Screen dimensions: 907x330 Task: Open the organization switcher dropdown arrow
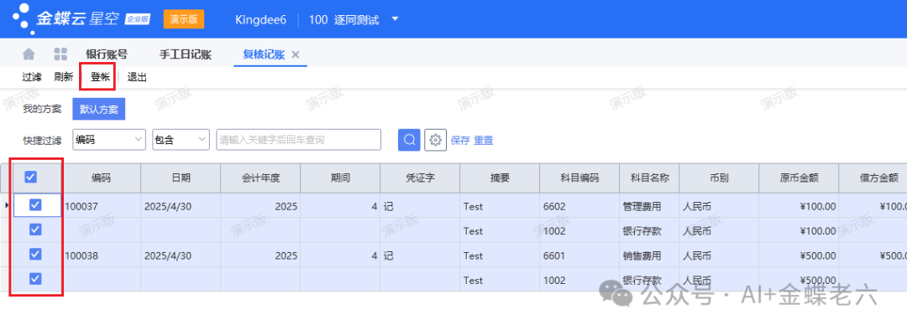[395, 19]
